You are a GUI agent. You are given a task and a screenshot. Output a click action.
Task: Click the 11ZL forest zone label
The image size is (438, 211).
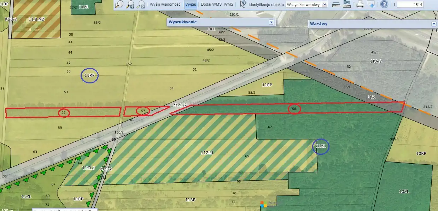[321, 146]
